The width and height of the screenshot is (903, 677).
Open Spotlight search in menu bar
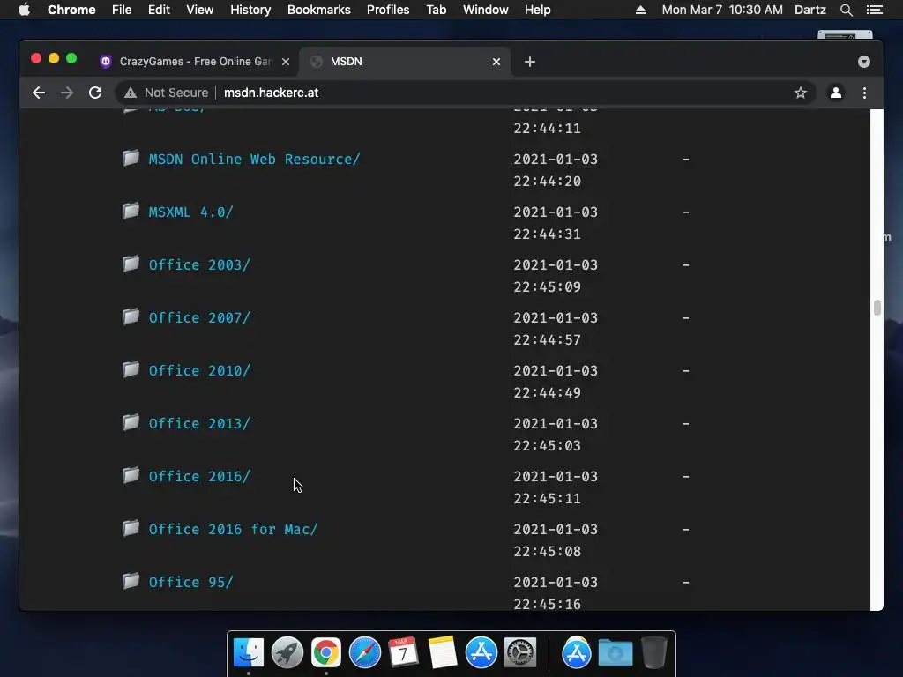846,10
